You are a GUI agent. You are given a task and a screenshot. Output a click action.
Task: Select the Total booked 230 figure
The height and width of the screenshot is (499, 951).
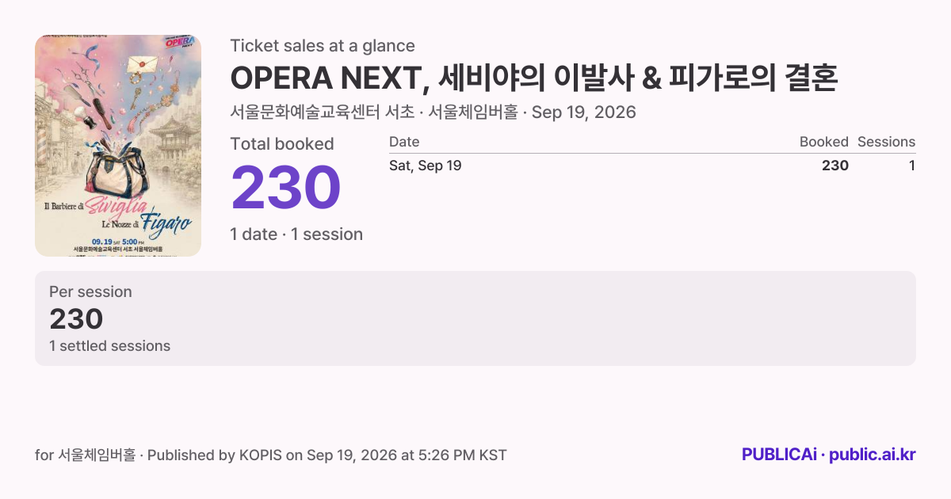(x=285, y=187)
